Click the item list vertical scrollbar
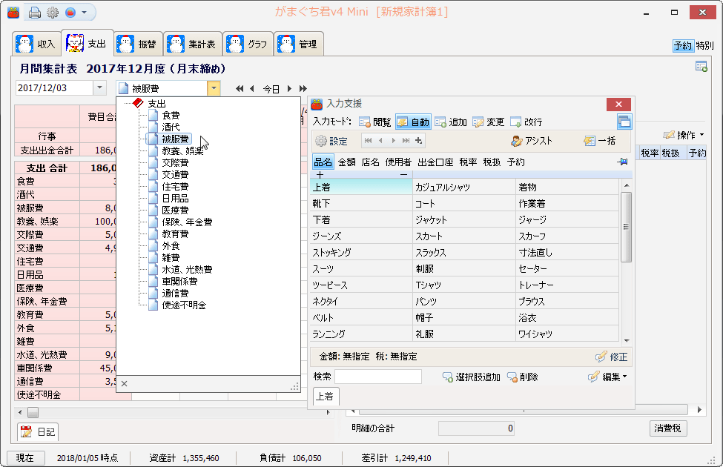The image size is (723, 467). coord(626,228)
